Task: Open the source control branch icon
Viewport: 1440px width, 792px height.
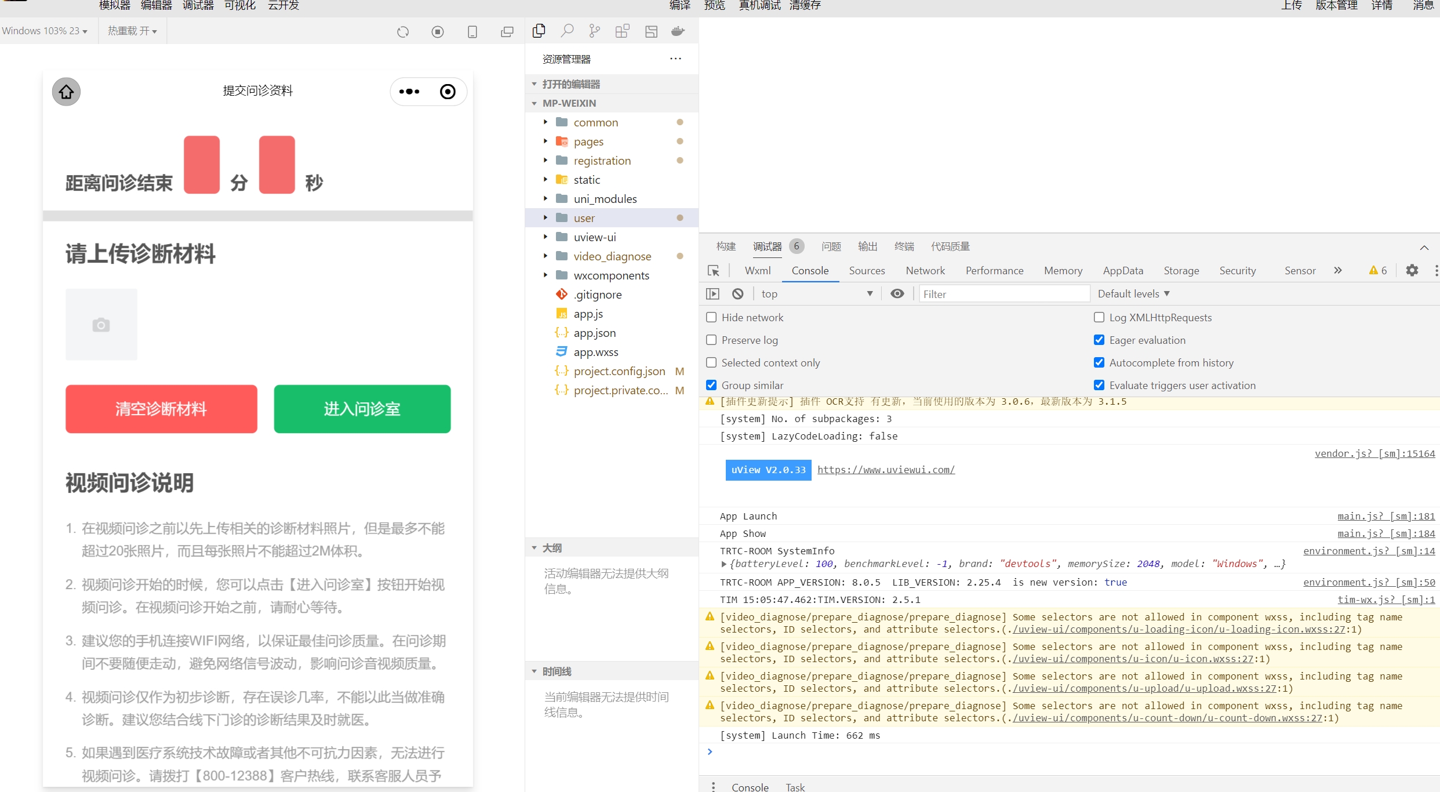Action: [594, 31]
